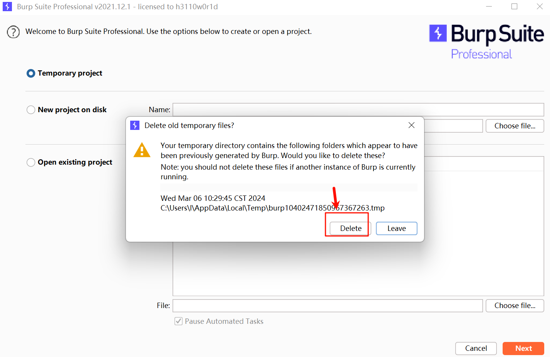
Task: Click Leave to keep temporary files
Action: (396, 228)
